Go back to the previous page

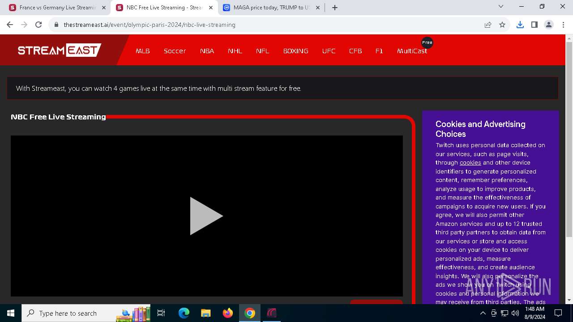pyautogui.click(x=10, y=25)
